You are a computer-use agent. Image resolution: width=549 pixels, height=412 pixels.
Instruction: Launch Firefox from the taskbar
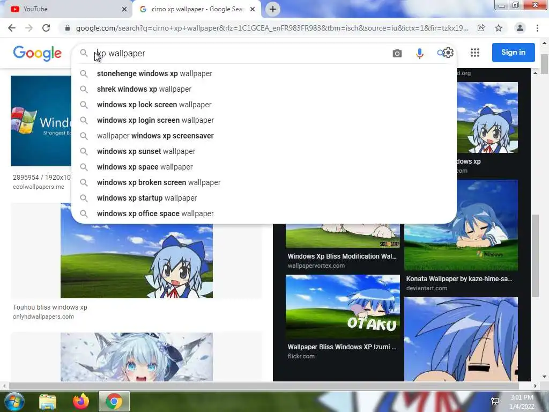81,401
